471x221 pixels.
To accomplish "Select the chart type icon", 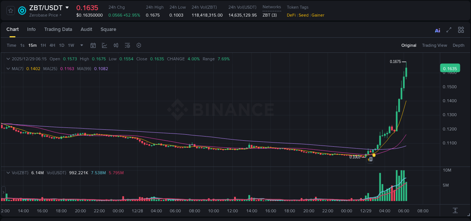I will click(x=104, y=45).
